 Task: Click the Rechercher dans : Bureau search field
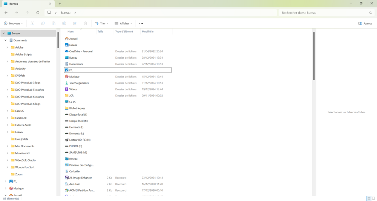(x=324, y=13)
